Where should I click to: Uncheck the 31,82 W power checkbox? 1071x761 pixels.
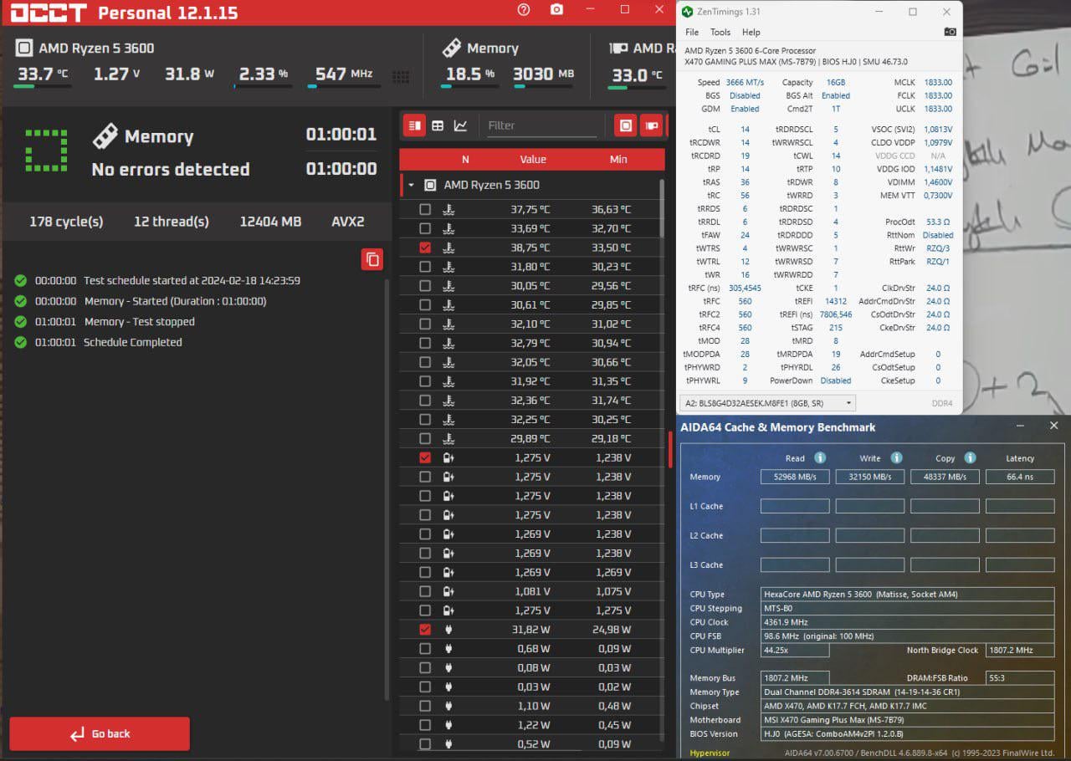[x=425, y=630]
